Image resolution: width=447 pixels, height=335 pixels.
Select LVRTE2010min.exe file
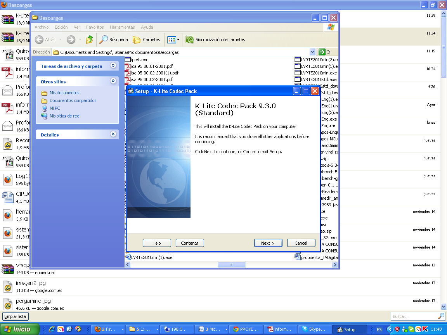tap(316, 73)
